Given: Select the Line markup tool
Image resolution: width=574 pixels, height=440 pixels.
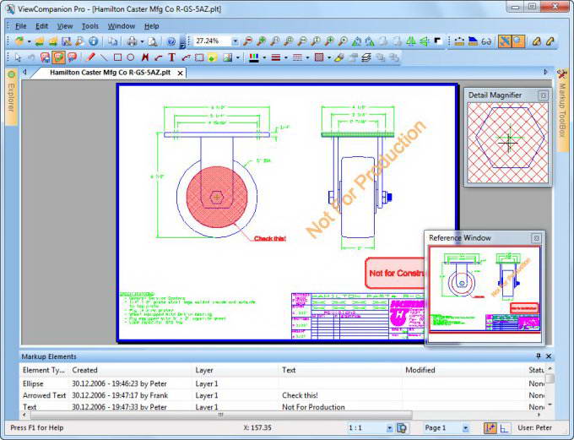Looking at the screenshot, I should pos(104,57).
